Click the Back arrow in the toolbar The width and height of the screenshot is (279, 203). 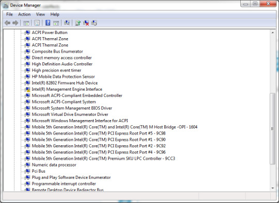tap(7, 23)
